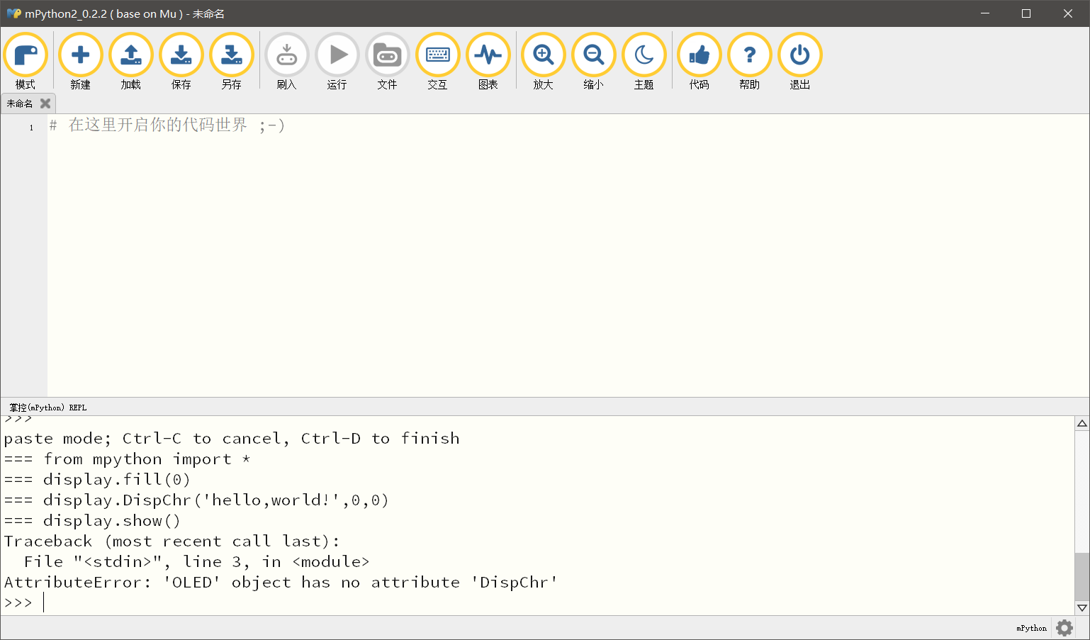This screenshot has height=640, width=1090.
Task: Open the 模式 (Mode) selector
Action: (26, 62)
